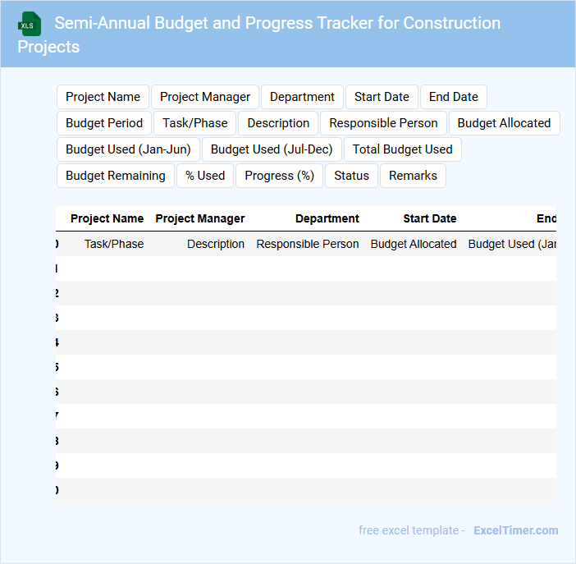Image resolution: width=576 pixels, height=564 pixels.
Task: Click the Project Name table column header
Action: [x=107, y=218]
